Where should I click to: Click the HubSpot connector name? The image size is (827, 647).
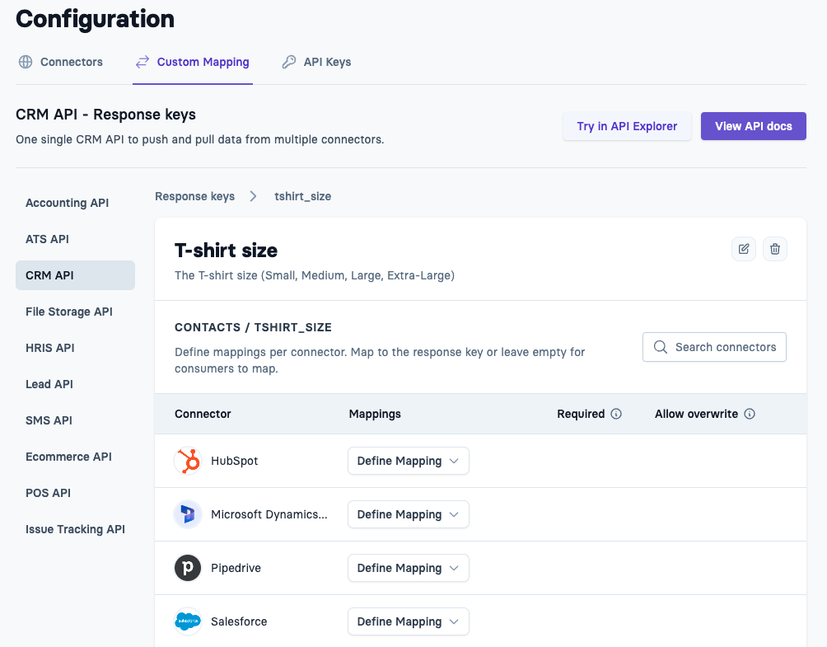point(234,461)
